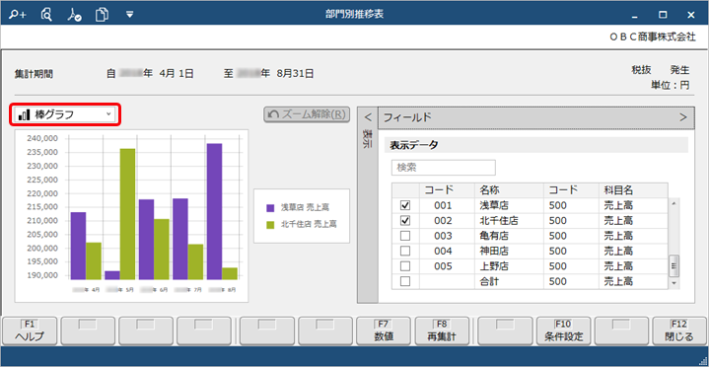Click the table scrollbar down arrow
Screen dimensions: 709x367
[674, 283]
